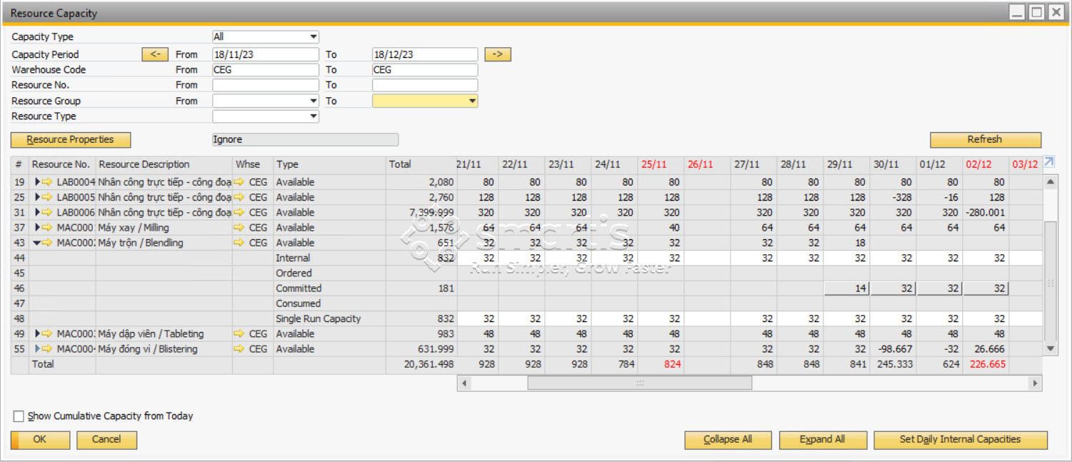Expand the Máy dập viên / Tableting row
1072x462 pixels.
[37, 333]
